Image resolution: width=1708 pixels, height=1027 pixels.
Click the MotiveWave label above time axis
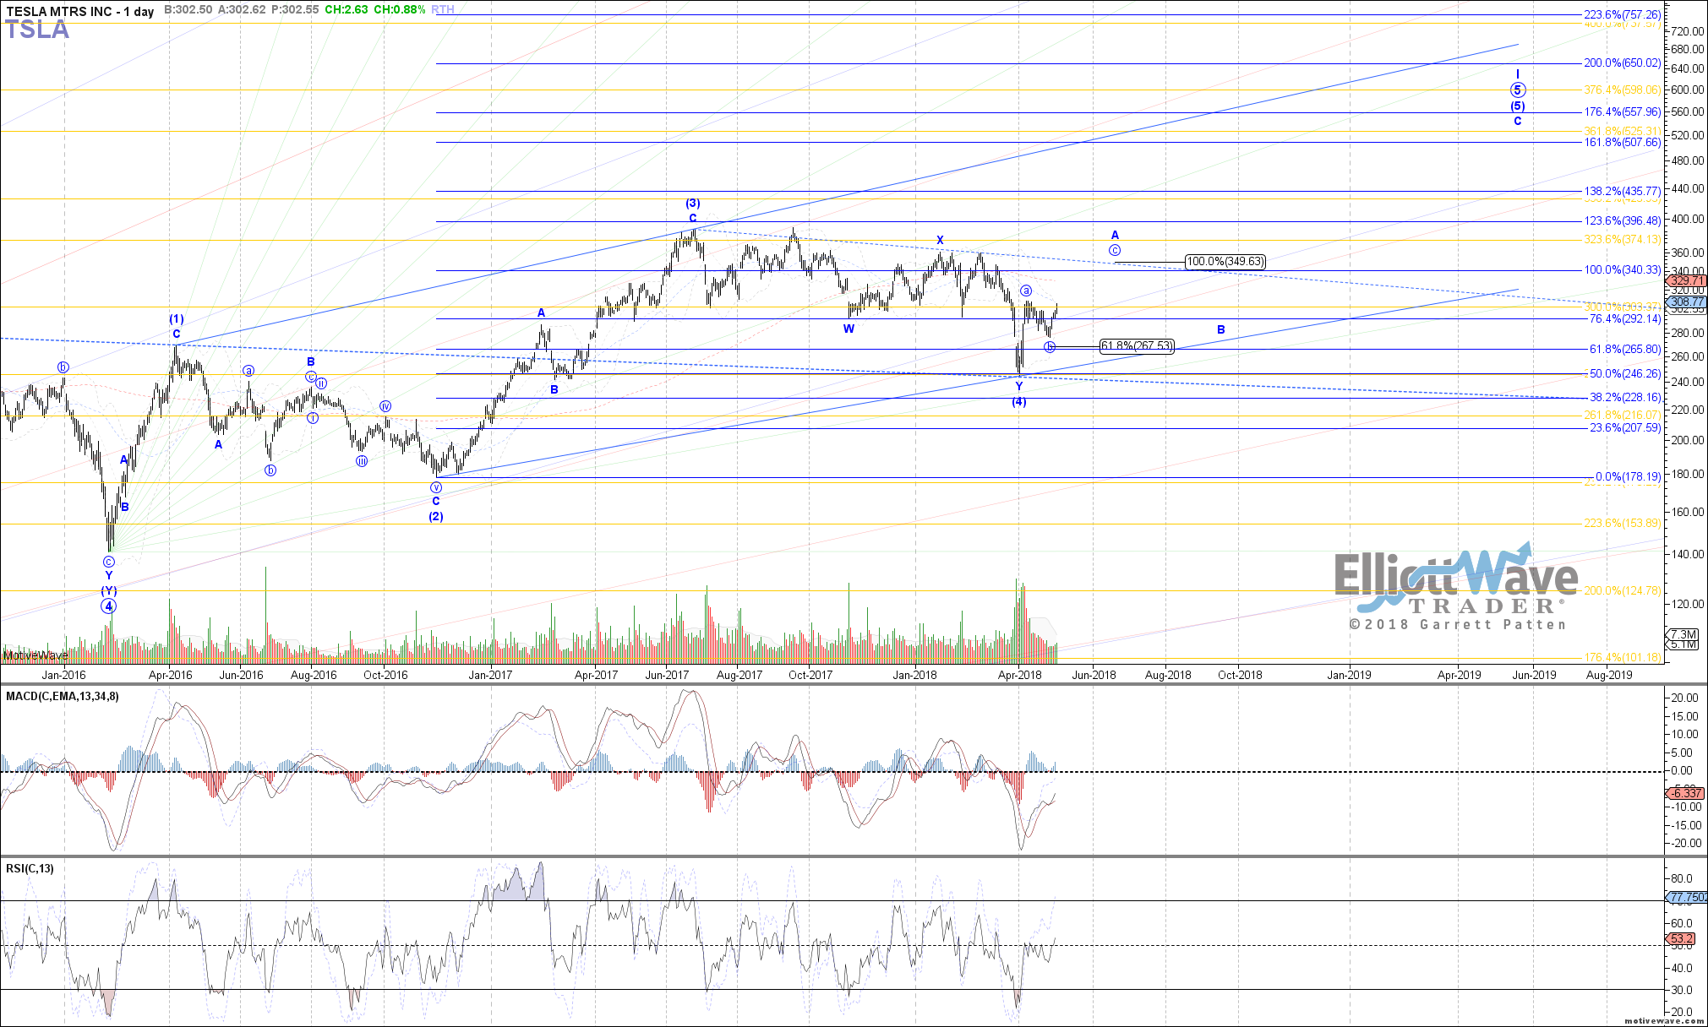[x=35, y=655]
